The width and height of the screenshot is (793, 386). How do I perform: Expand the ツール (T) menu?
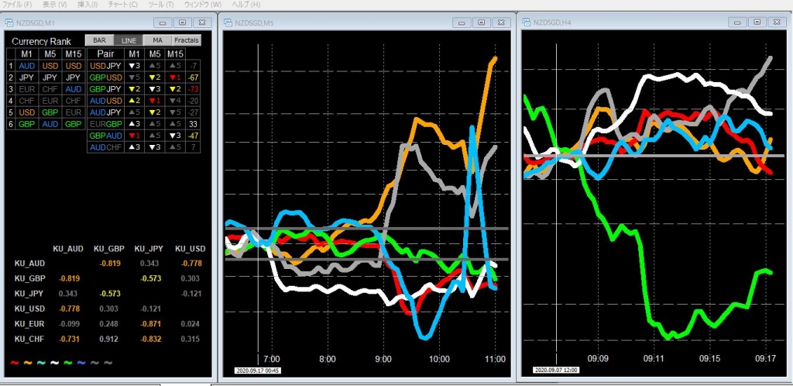coord(160,5)
